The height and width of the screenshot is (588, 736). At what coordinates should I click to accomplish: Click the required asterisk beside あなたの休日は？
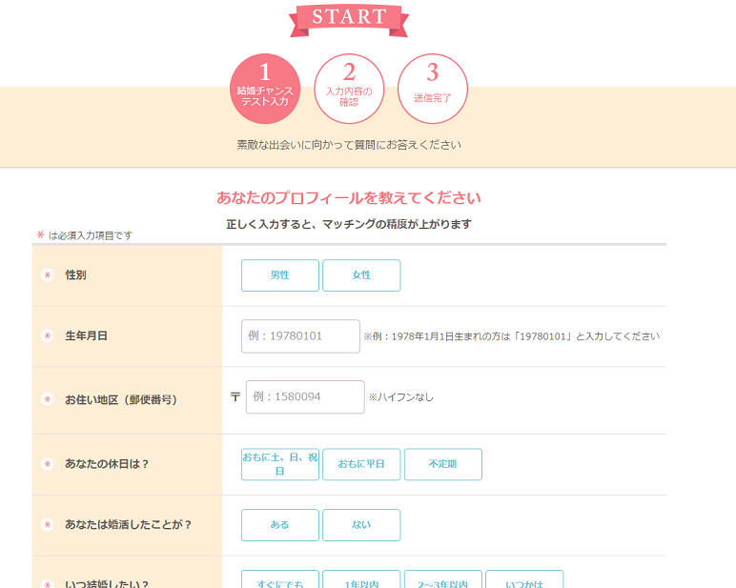47,464
